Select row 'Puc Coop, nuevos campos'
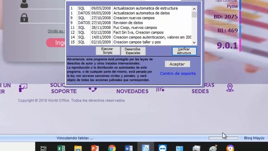 coord(130,28)
